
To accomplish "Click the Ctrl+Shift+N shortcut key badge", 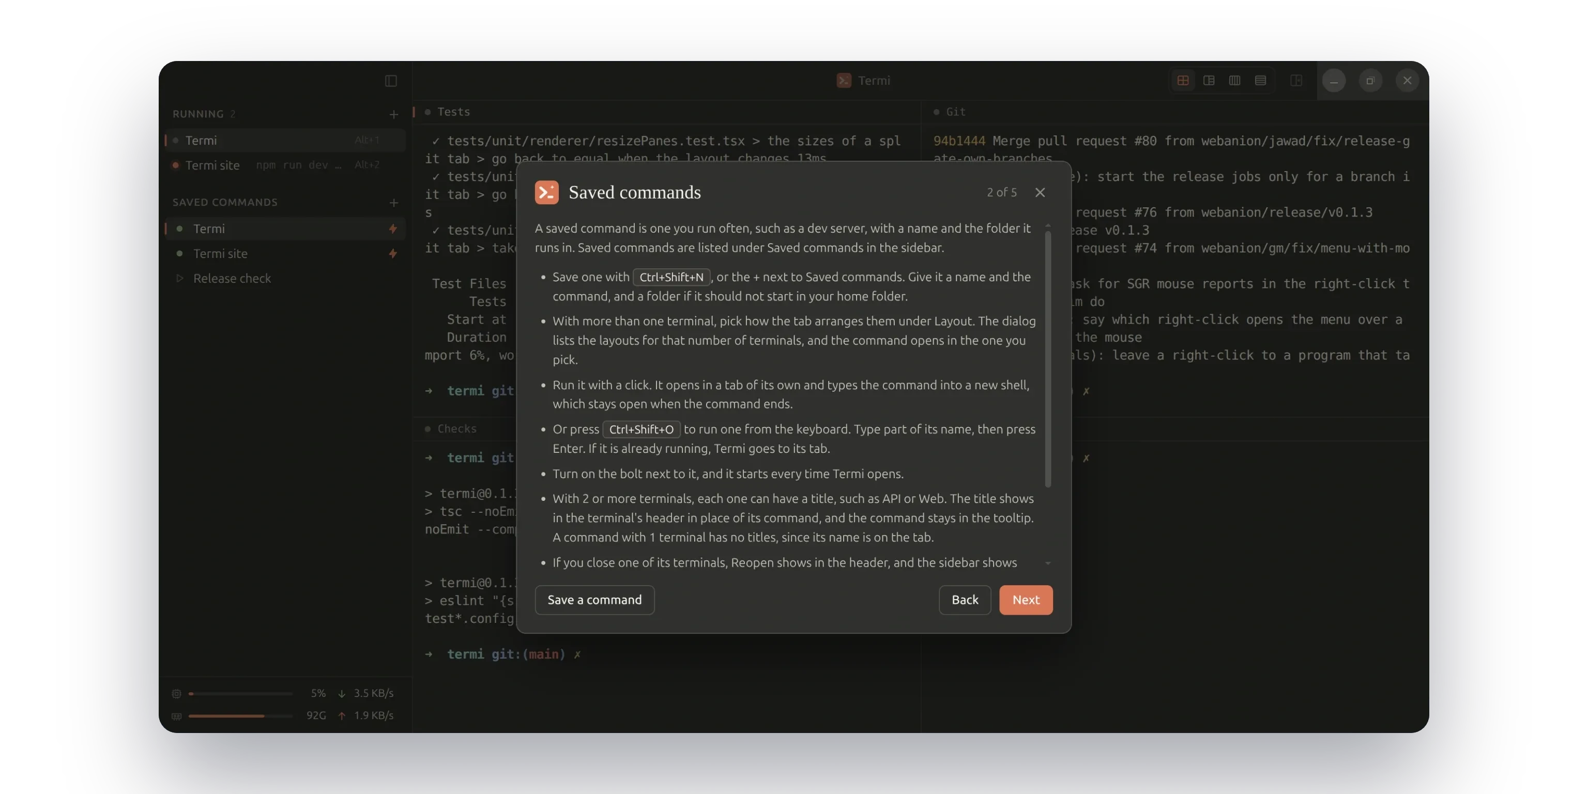I will pyautogui.click(x=671, y=278).
